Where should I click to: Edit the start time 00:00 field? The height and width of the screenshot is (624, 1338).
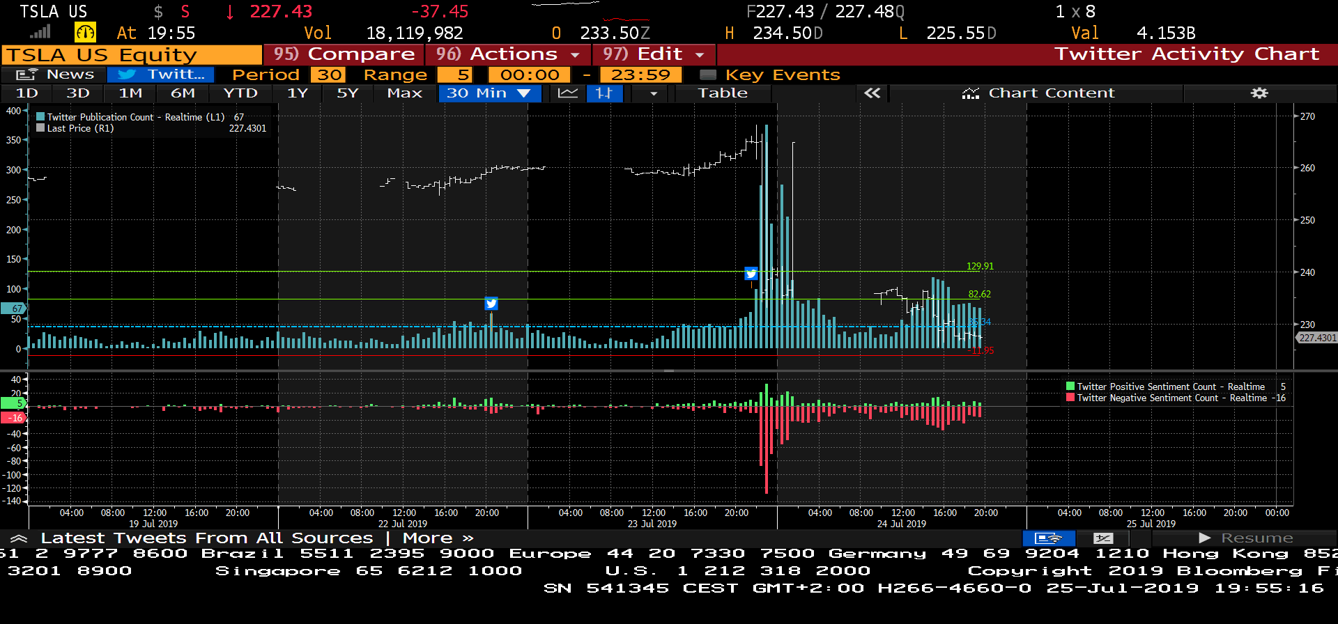coord(530,75)
